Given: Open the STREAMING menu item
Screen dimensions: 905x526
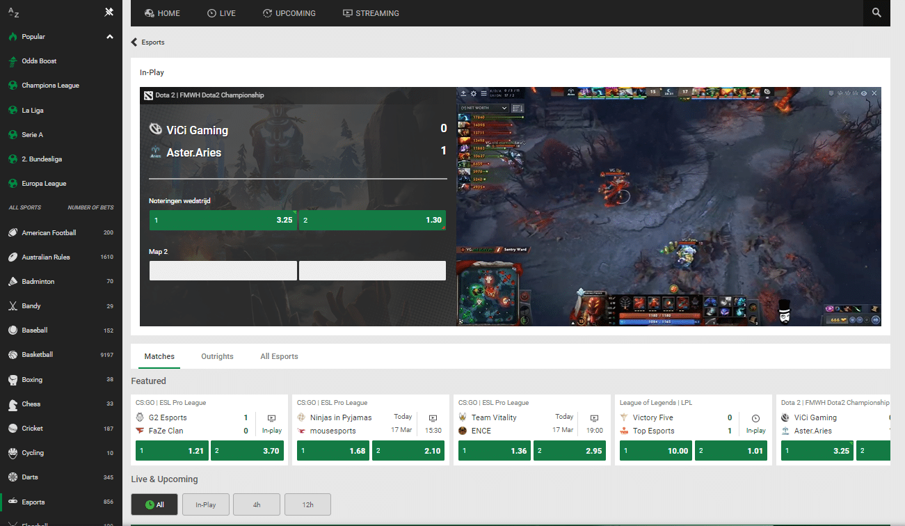Looking at the screenshot, I should click(371, 13).
